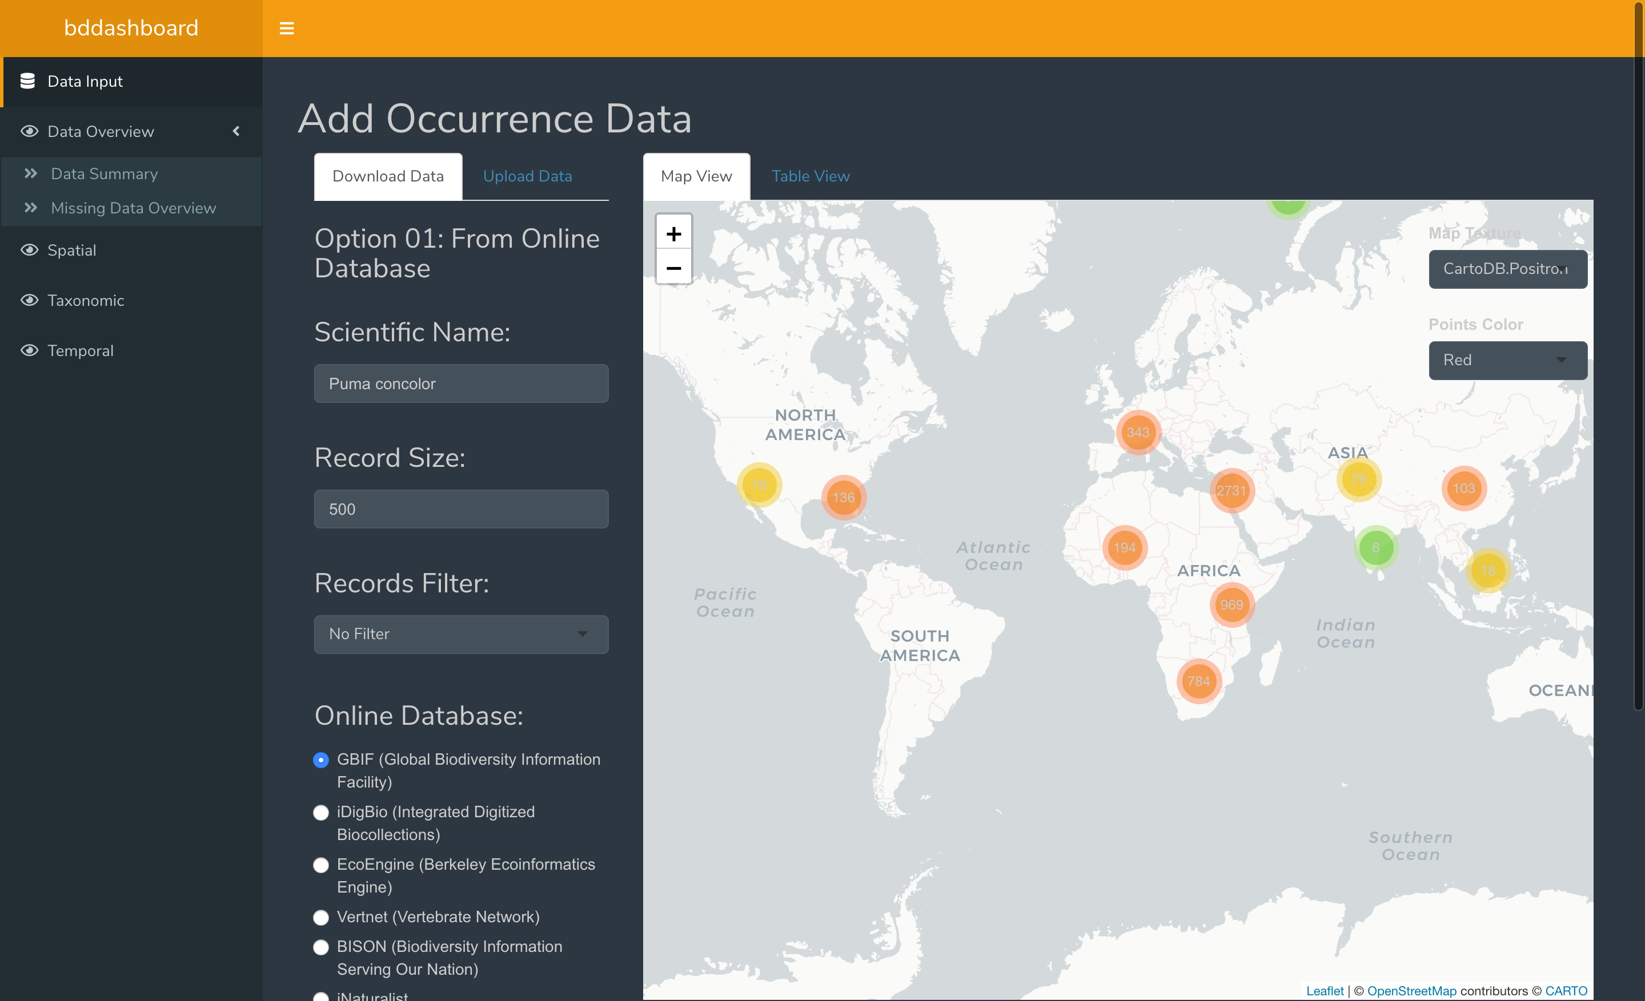Image resolution: width=1645 pixels, height=1001 pixels.
Task: Switch to the Table View tab
Action: click(809, 176)
